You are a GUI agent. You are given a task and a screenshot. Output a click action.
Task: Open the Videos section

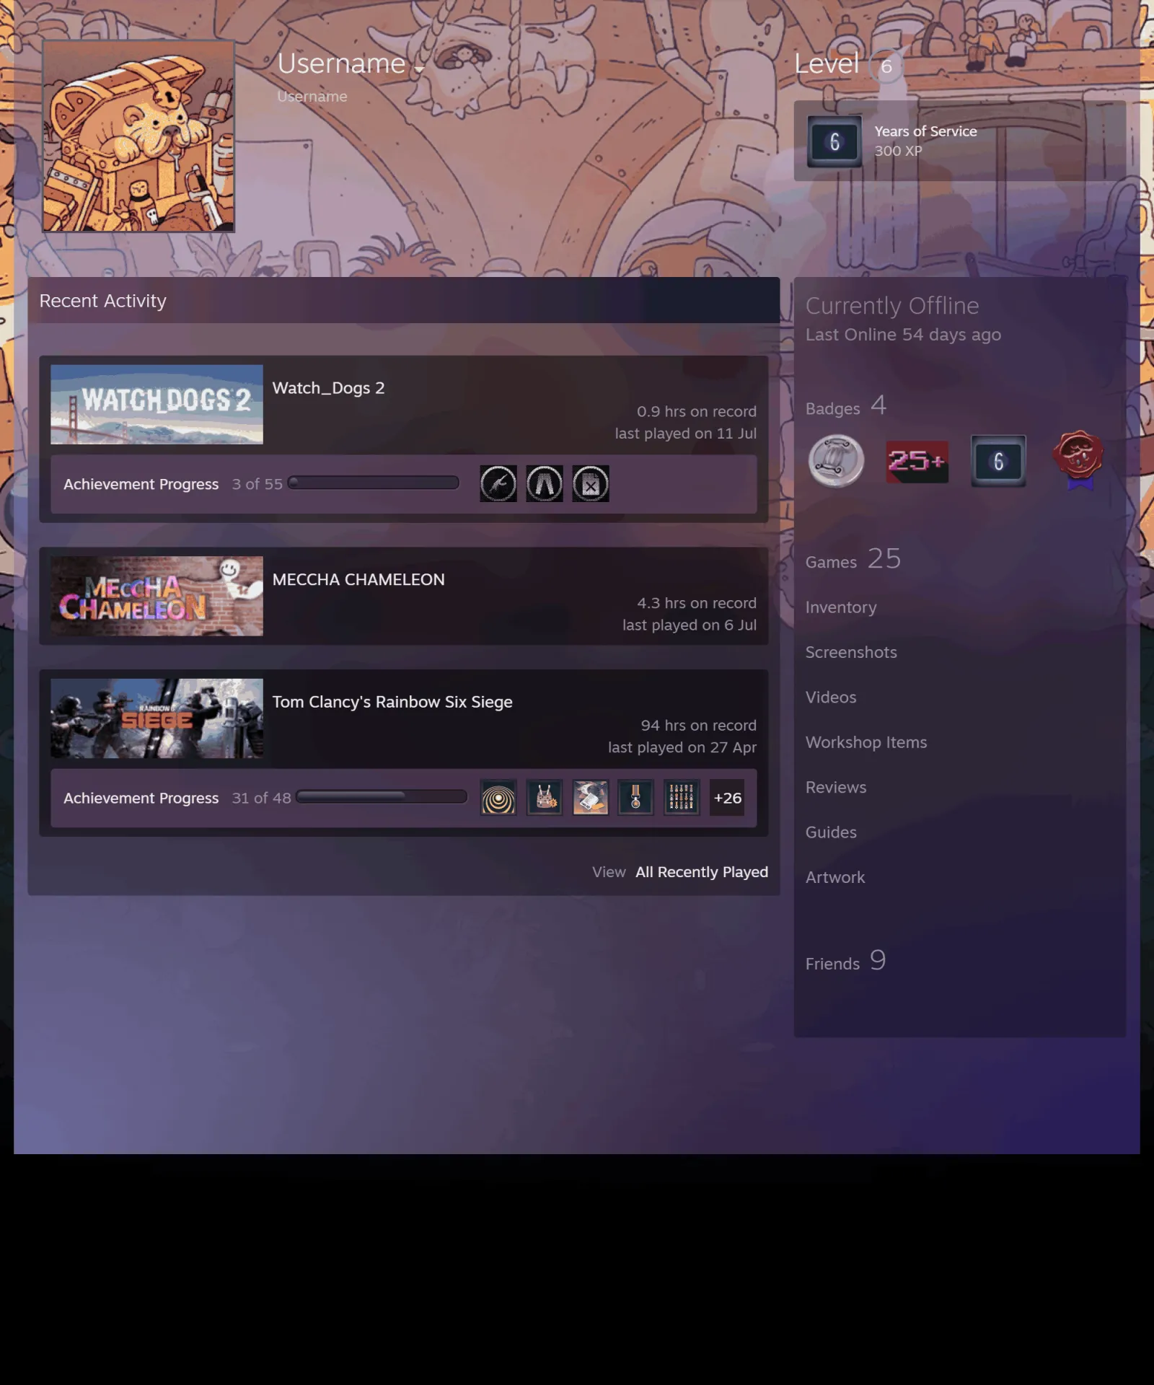pyautogui.click(x=831, y=697)
